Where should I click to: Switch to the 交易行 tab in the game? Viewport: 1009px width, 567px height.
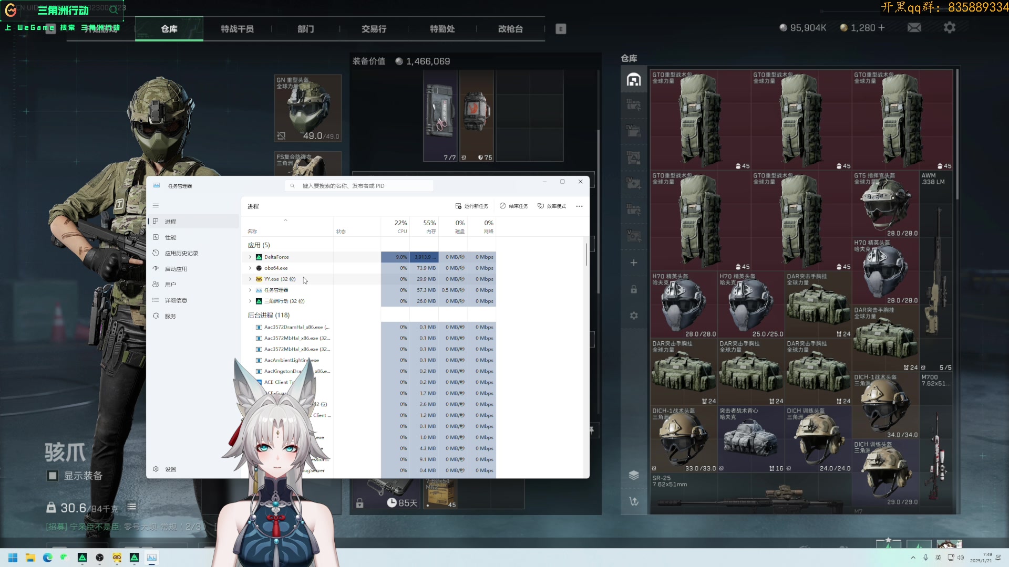[x=374, y=29]
